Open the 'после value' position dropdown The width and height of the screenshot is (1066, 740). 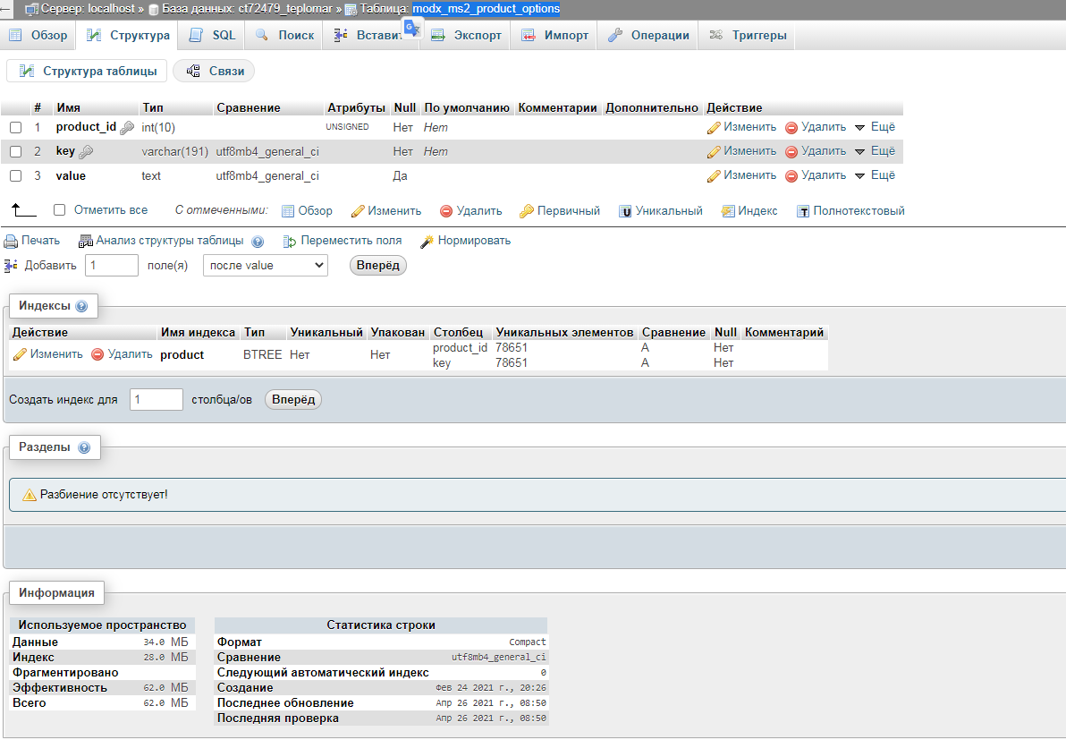pyautogui.click(x=265, y=265)
